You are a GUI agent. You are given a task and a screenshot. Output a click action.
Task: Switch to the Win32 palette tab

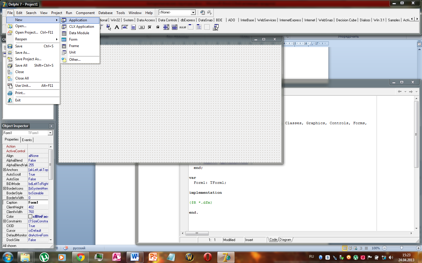pos(115,20)
